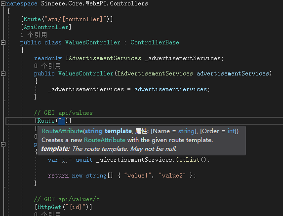Collapse the namespace Sincere.Core.WebAPI.Controllers block
Viewport: 283px width, 216px height.
tap(3, 4)
